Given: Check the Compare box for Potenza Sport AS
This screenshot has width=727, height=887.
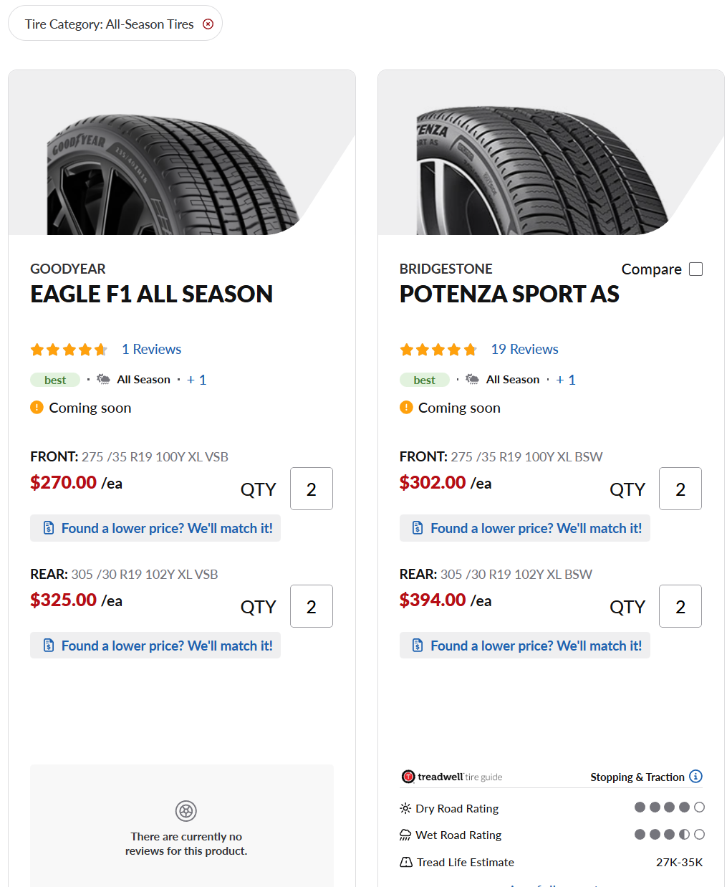Looking at the screenshot, I should pos(695,269).
